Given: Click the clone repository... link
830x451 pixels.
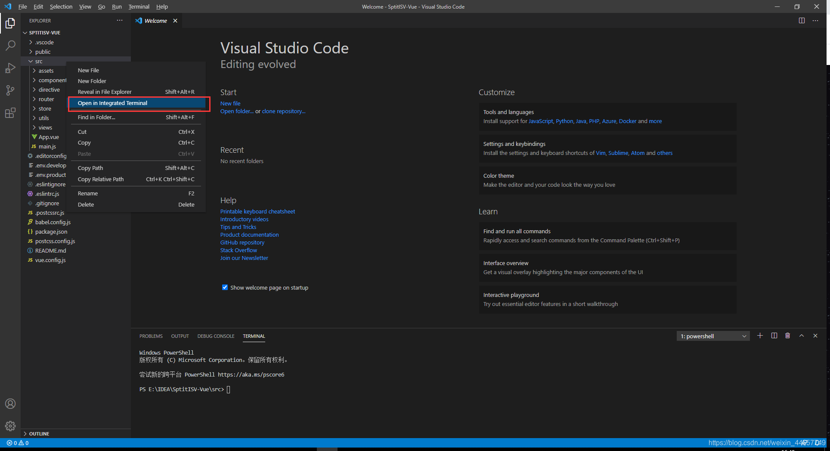Looking at the screenshot, I should click(x=284, y=111).
